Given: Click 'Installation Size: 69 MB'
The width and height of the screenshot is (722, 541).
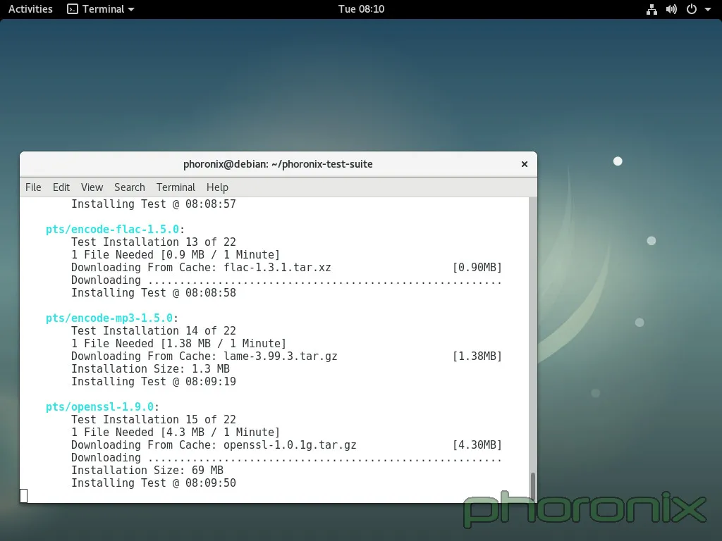Looking at the screenshot, I should click(x=147, y=470).
